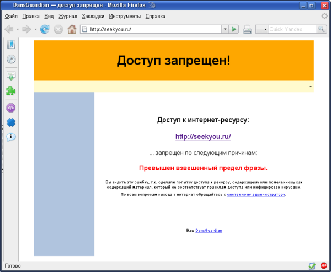Open the Downloads sidebar icon

tap(11, 76)
